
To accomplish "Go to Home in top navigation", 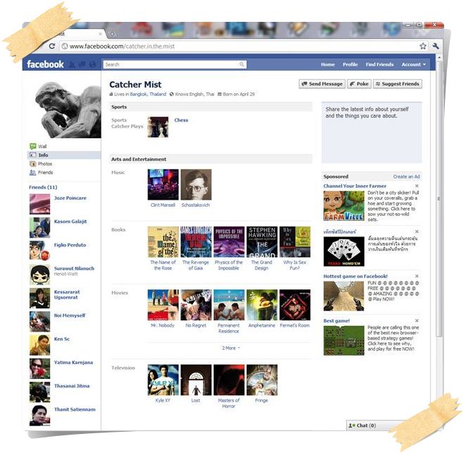I will point(328,64).
